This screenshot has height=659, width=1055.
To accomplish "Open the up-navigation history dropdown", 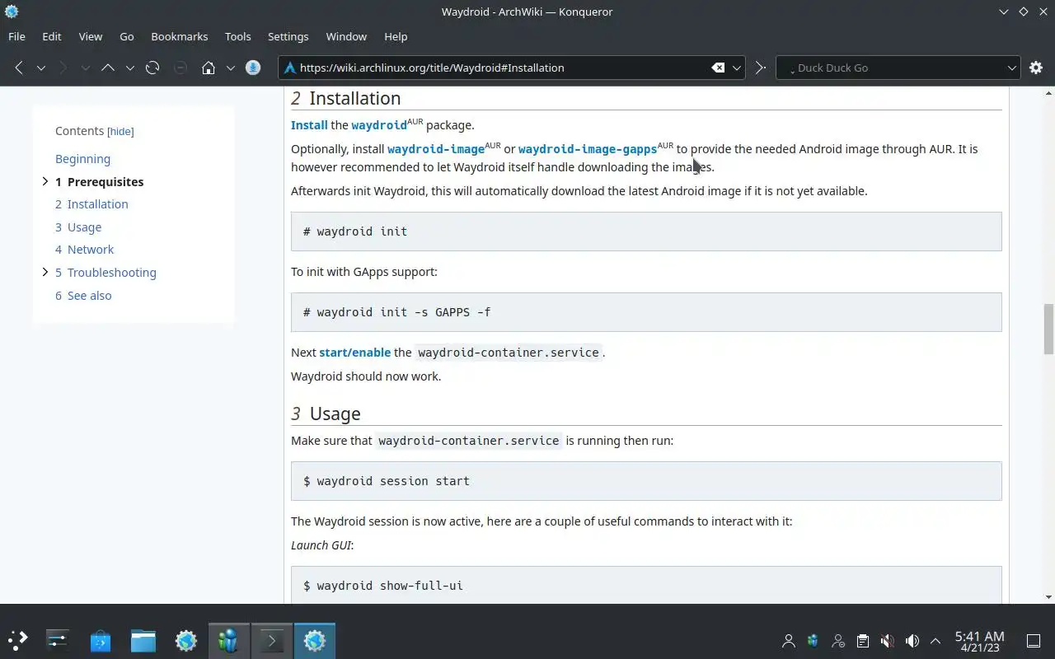I will click(x=129, y=68).
